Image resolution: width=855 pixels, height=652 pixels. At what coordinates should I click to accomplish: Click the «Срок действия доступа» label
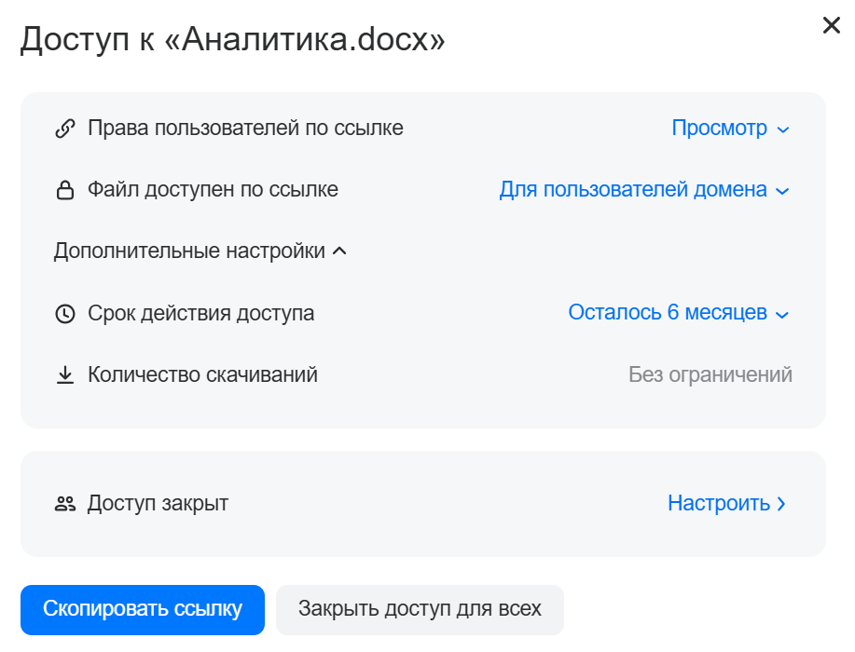(200, 314)
